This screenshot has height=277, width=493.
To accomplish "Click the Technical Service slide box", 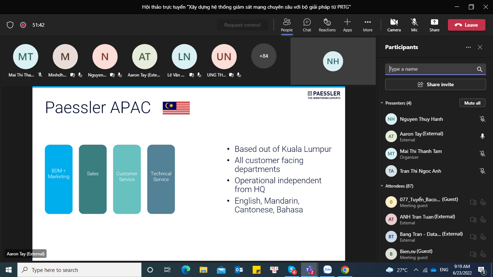I will [161, 179].
